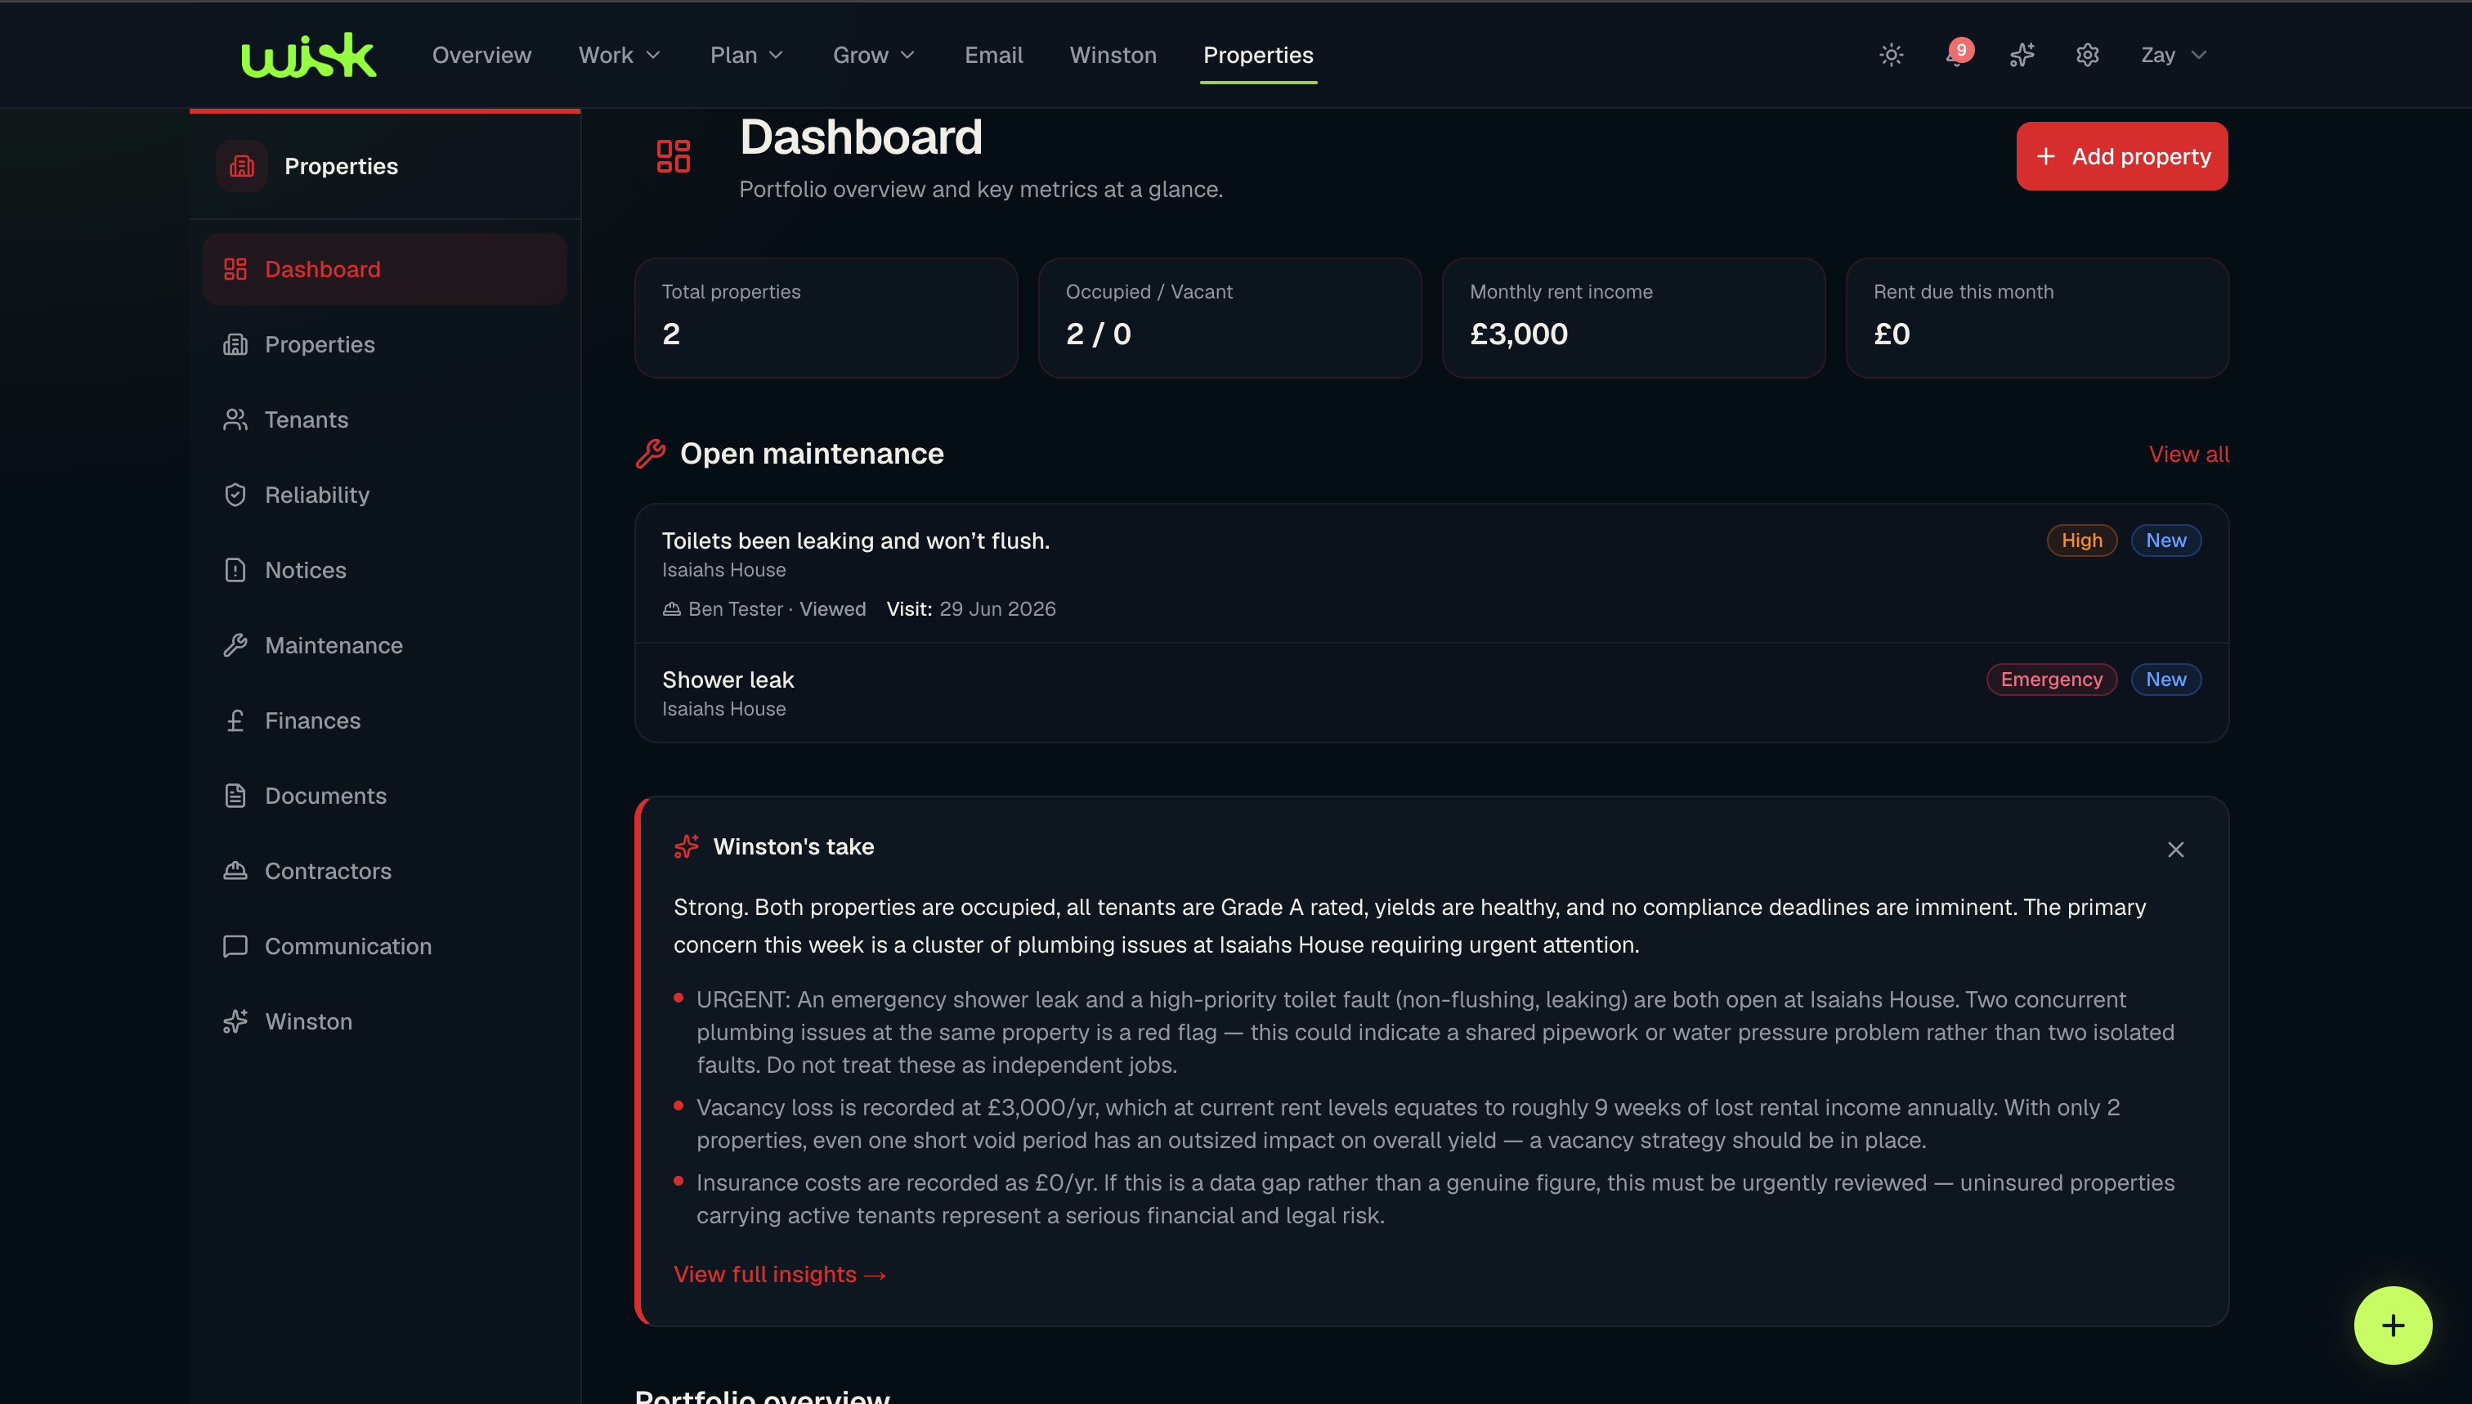Image resolution: width=2472 pixels, height=1404 pixels.
Task: Click the visit date 29 Jun 2026
Action: [997, 609]
